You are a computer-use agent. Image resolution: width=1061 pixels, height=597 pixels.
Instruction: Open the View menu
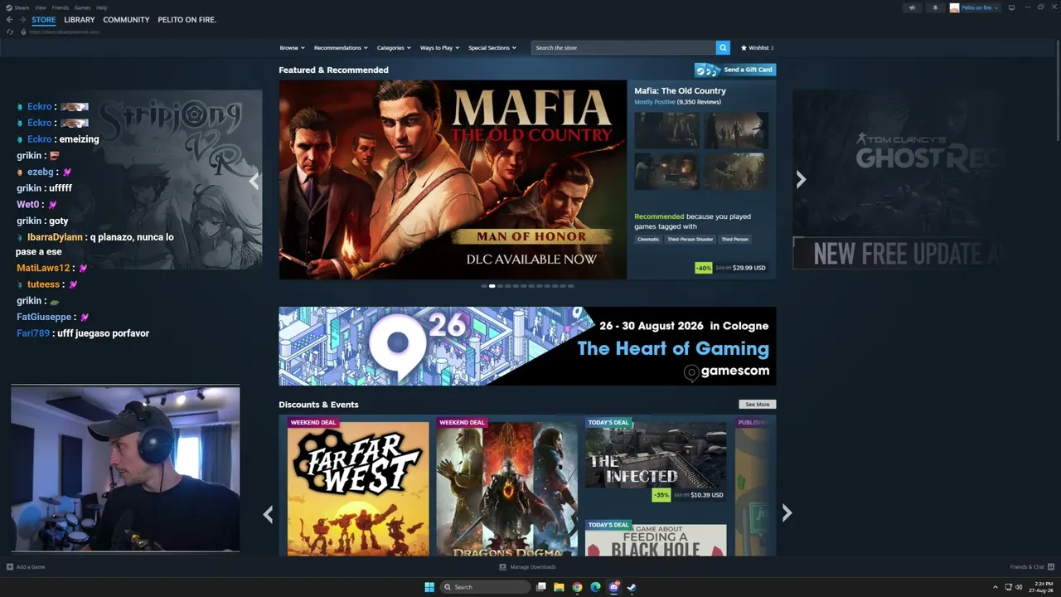(x=40, y=7)
